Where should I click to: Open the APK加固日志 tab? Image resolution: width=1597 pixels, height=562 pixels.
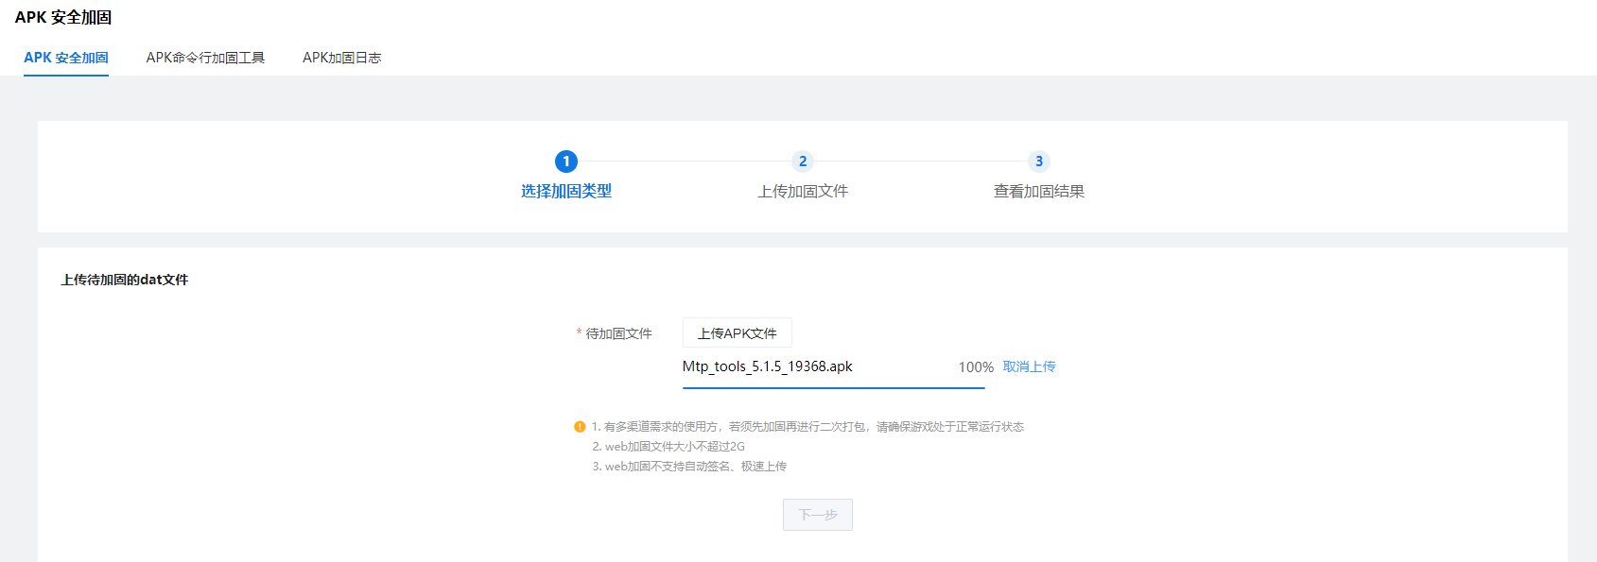pos(341,58)
